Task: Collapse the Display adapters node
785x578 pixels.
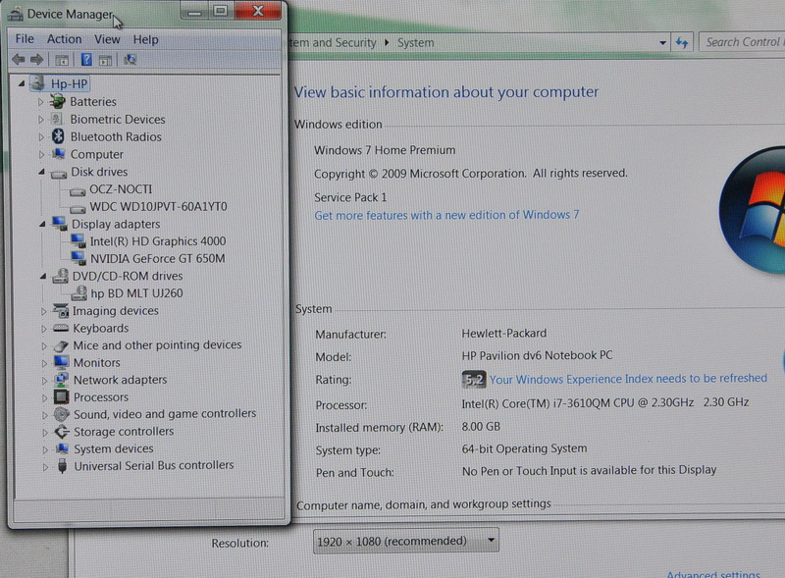Action: (x=42, y=224)
